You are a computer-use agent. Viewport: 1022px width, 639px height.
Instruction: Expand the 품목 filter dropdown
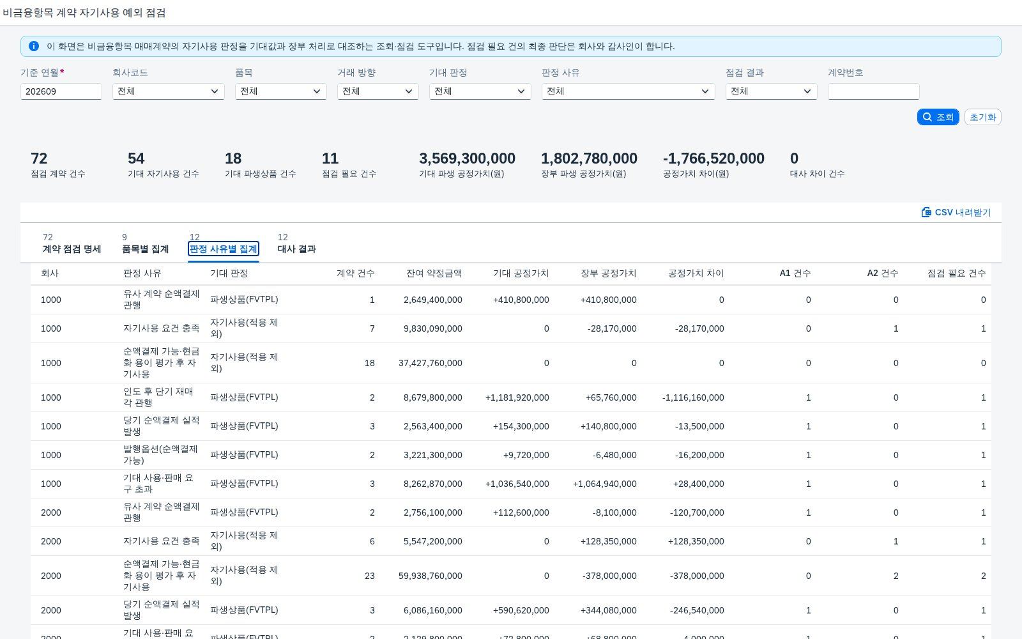tap(281, 91)
